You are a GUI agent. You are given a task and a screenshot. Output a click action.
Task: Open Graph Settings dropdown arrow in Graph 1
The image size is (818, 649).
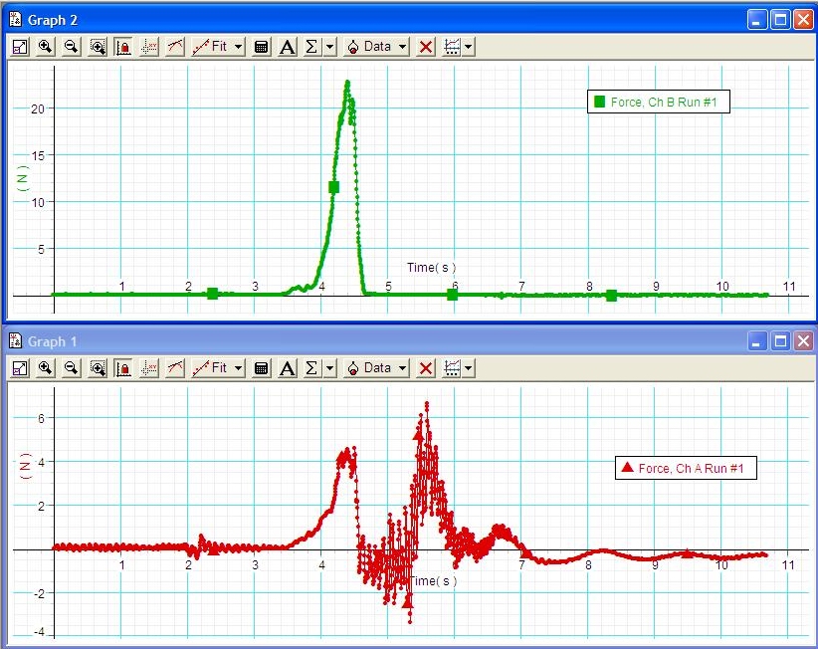coord(468,368)
